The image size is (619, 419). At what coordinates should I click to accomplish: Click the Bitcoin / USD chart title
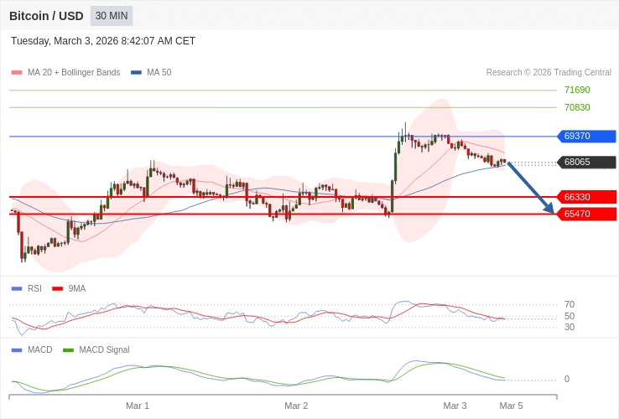[46, 16]
